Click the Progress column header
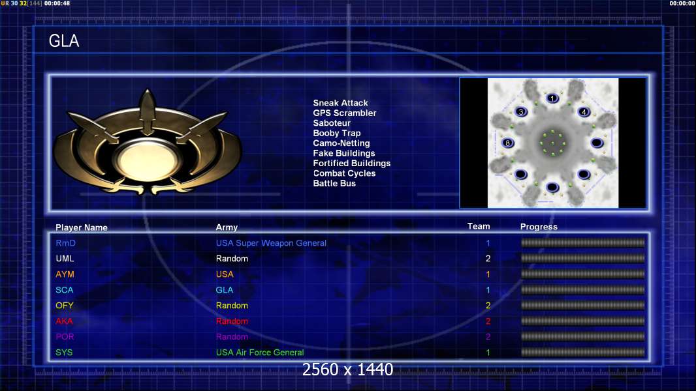 [539, 227]
